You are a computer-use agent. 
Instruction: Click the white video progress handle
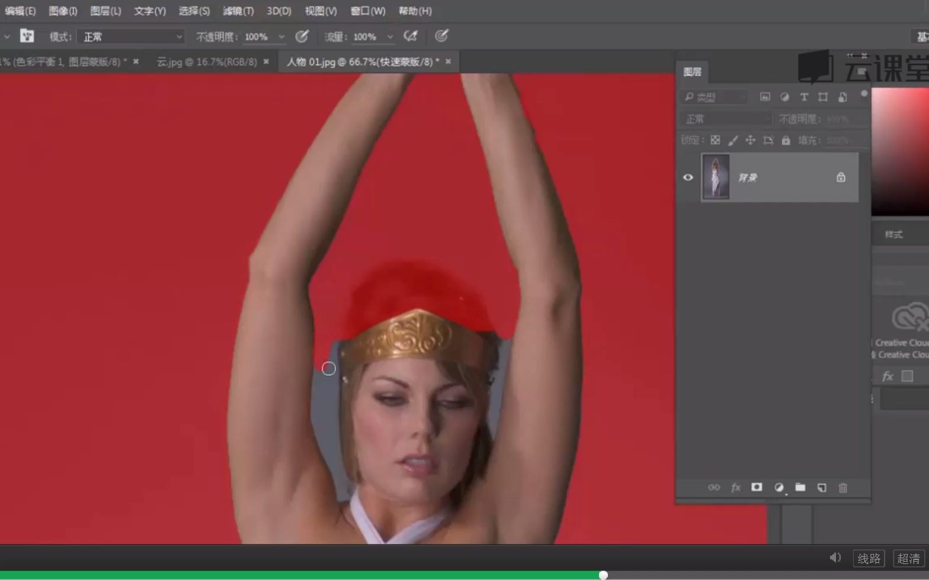[x=603, y=575]
